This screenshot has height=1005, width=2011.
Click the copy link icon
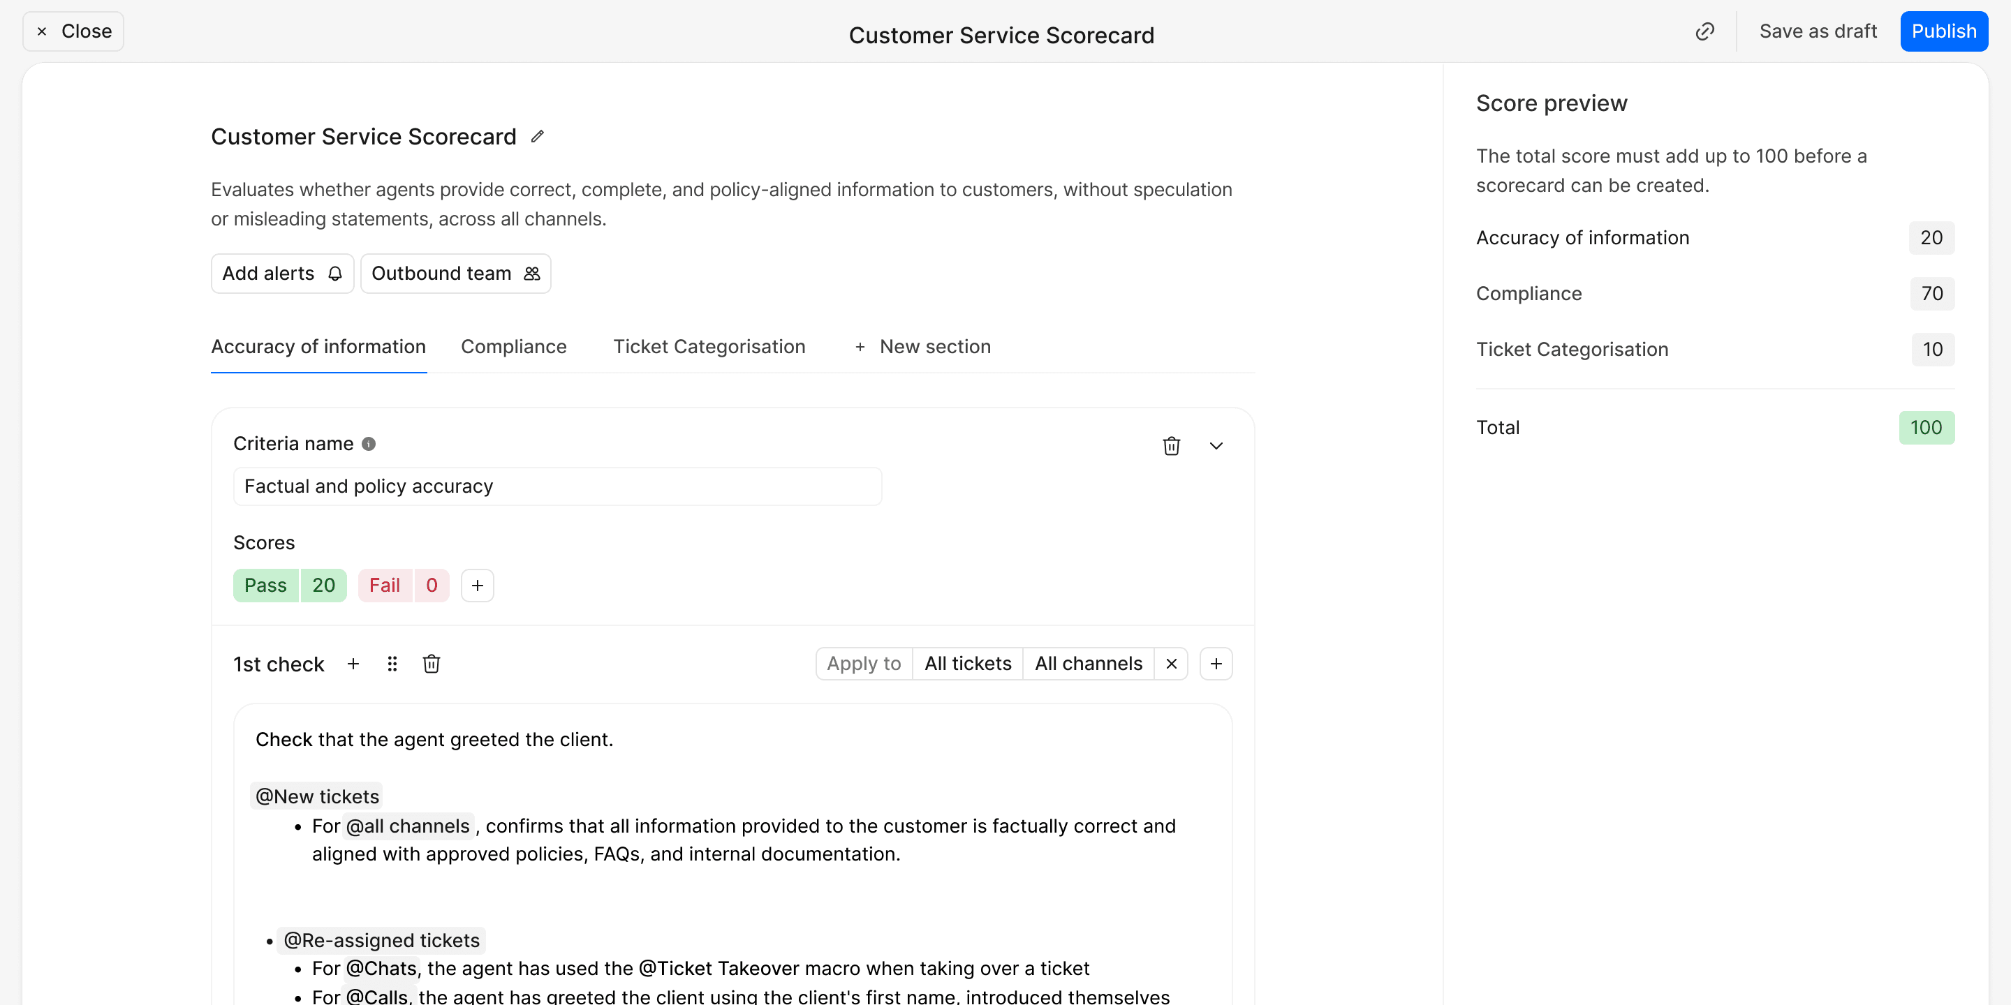click(x=1704, y=31)
